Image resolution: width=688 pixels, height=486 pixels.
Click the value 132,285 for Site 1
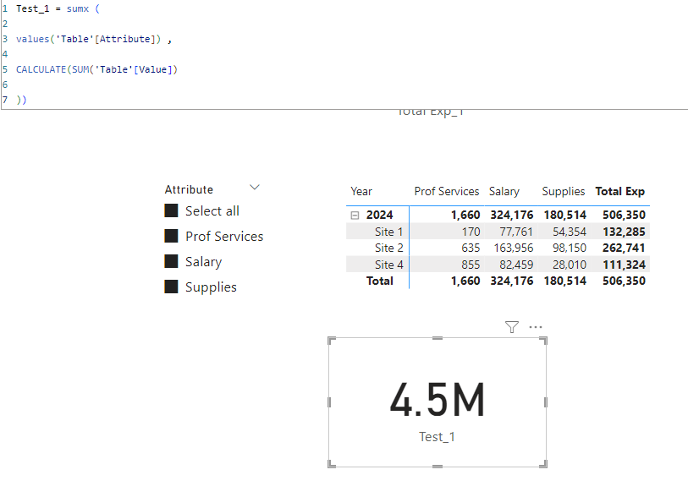click(x=624, y=232)
